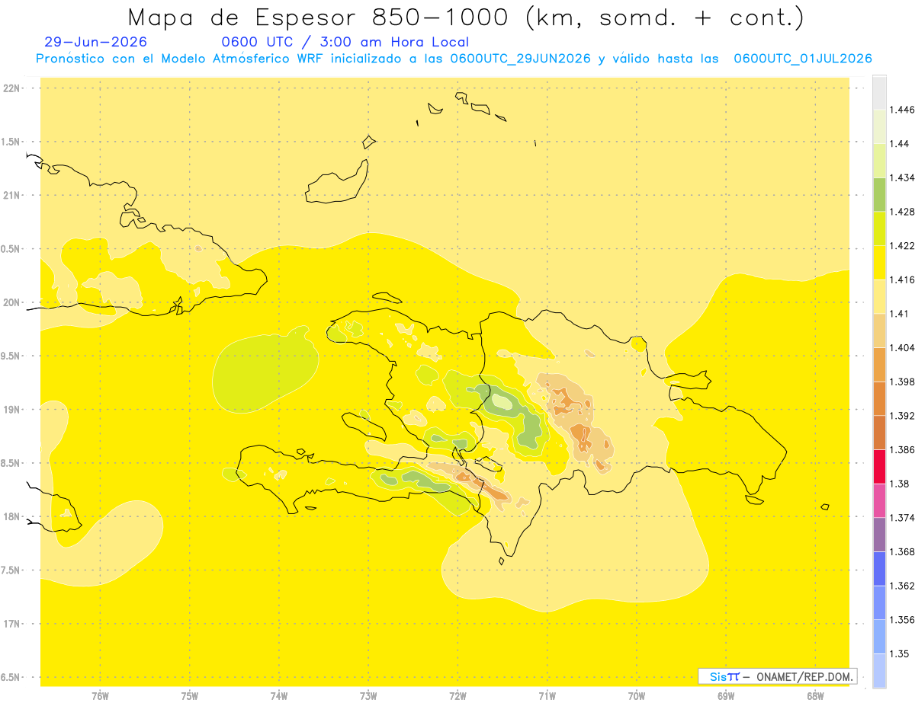Pick the purple legend swatch between 1.368 and 1.374

(879, 535)
